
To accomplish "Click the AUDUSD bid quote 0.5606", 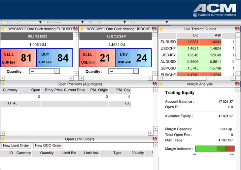I will coord(188,62).
